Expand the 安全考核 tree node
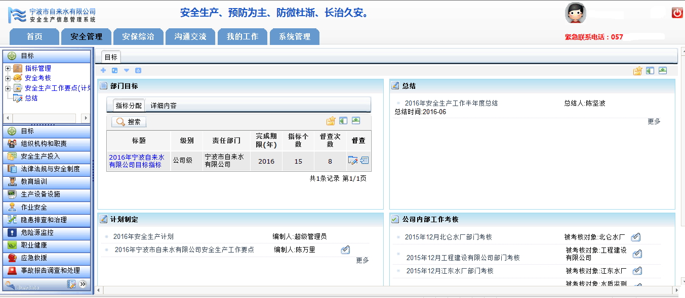The height and width of the screenshot is (298, 685). (x=8, y=78)
